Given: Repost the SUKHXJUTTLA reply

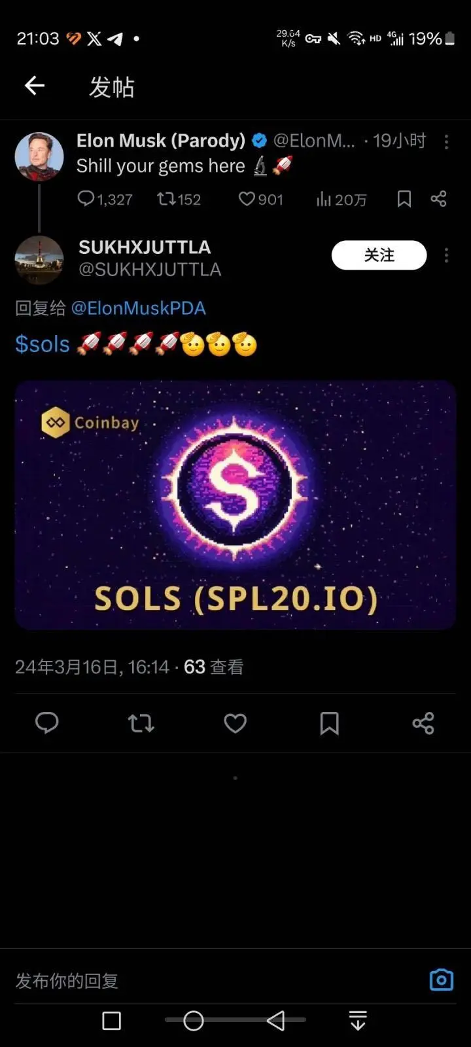Looking at the screenshot, I should (141, 723).
